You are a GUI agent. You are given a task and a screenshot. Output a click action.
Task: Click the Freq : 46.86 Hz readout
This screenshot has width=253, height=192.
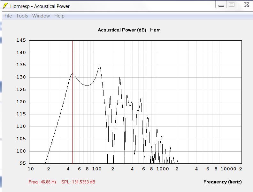tap(42, 182)
